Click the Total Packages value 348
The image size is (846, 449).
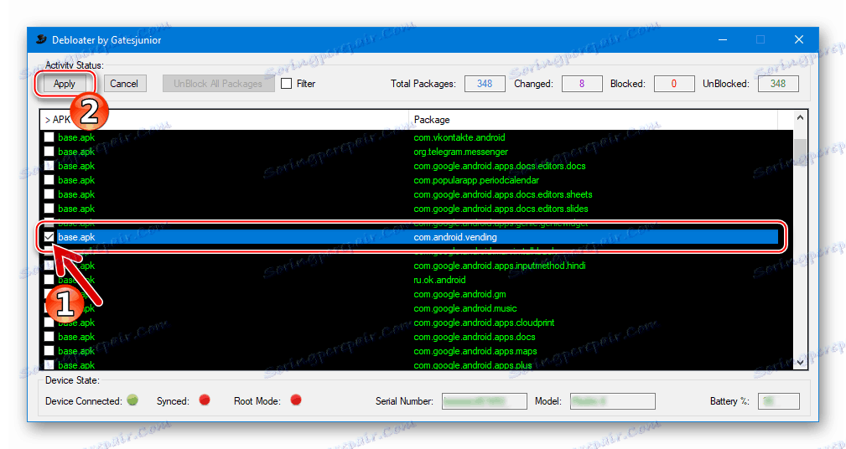coord(485,84)
